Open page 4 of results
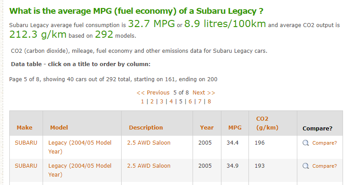 point(171,102)
